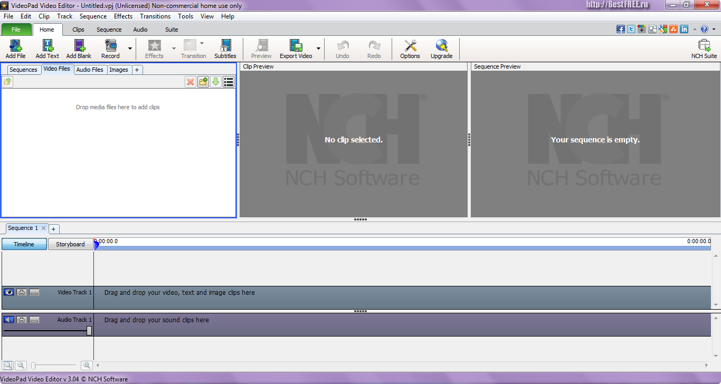This screenshot has width=721, height=384.
Task: Zoom in on the timeline
Action: [x=87, y=365]
